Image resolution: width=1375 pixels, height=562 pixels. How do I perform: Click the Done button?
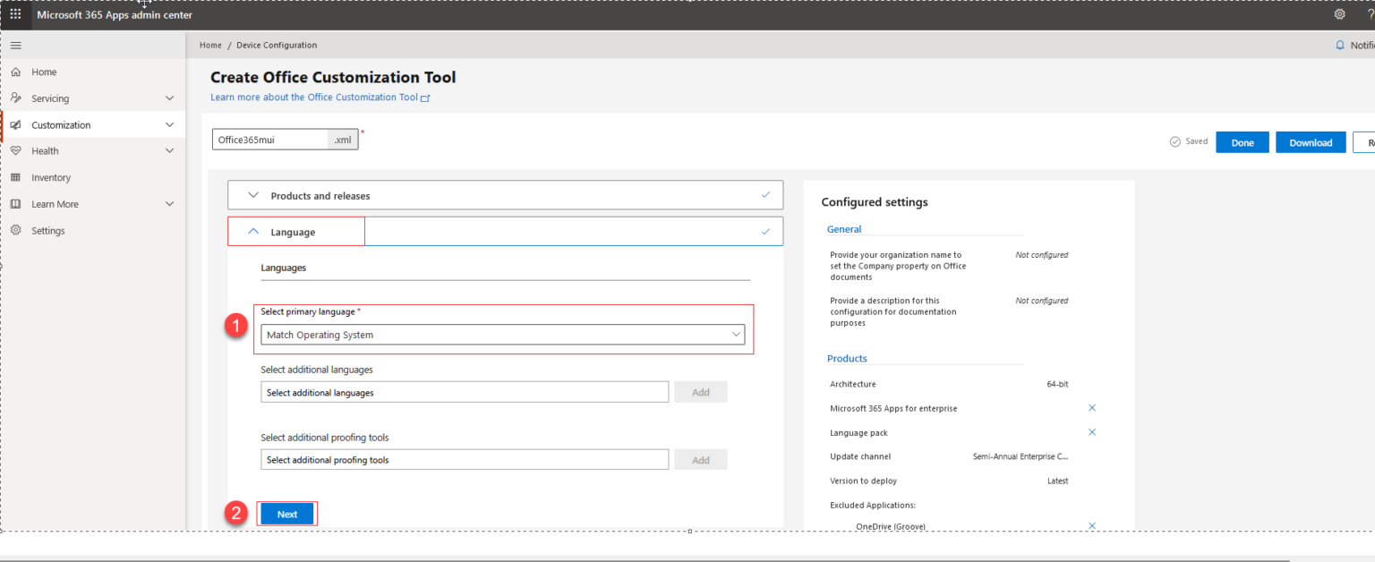click(x=1242, y=141)
